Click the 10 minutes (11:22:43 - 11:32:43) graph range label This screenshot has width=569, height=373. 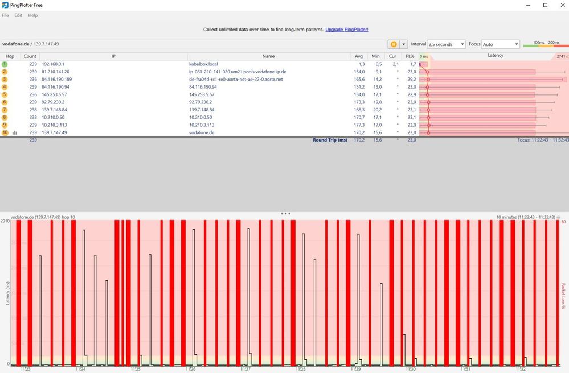point(526,217)
